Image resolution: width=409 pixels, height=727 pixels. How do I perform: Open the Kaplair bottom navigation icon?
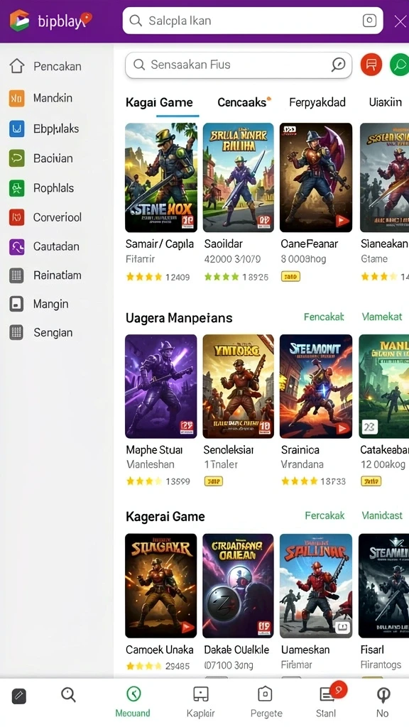[200, 694]
